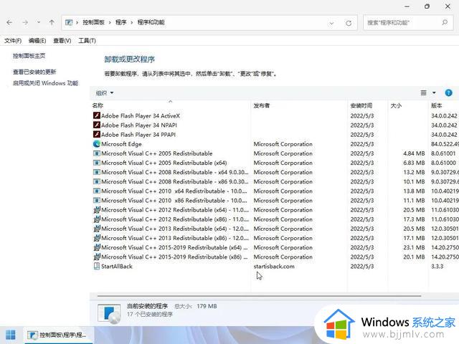Click Visual C++ 2013 (x86) entry icon
The width and height of the screenshot is (459, 344).
[97, 238]
